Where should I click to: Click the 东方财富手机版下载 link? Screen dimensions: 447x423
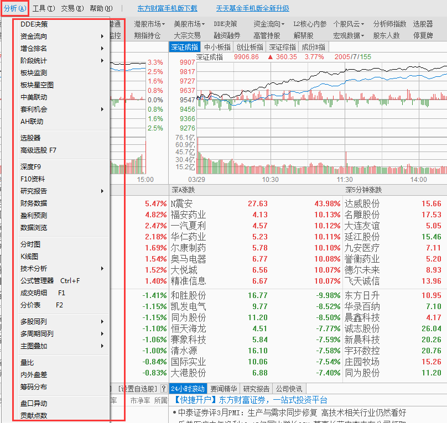click(167, 8)
